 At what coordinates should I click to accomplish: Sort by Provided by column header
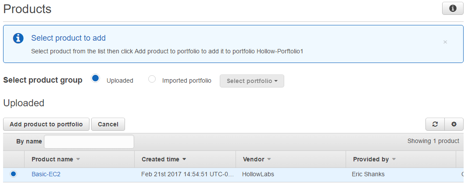[x=374, y=159]
